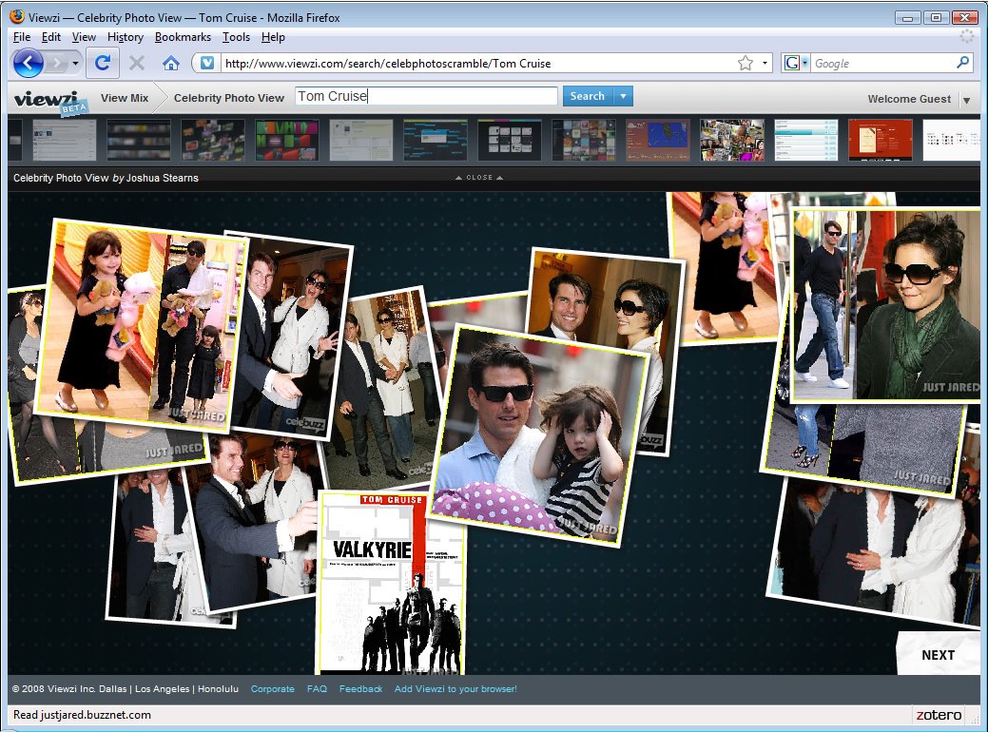Click the Viewzi beta logo
988x732 pixels.
tap(49, 101)
